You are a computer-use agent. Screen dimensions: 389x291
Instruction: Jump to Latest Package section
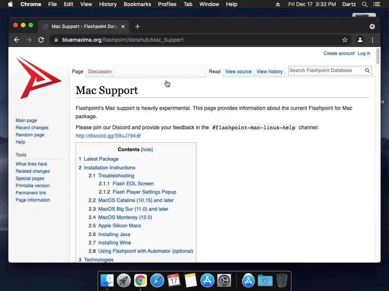click(101, 159)
